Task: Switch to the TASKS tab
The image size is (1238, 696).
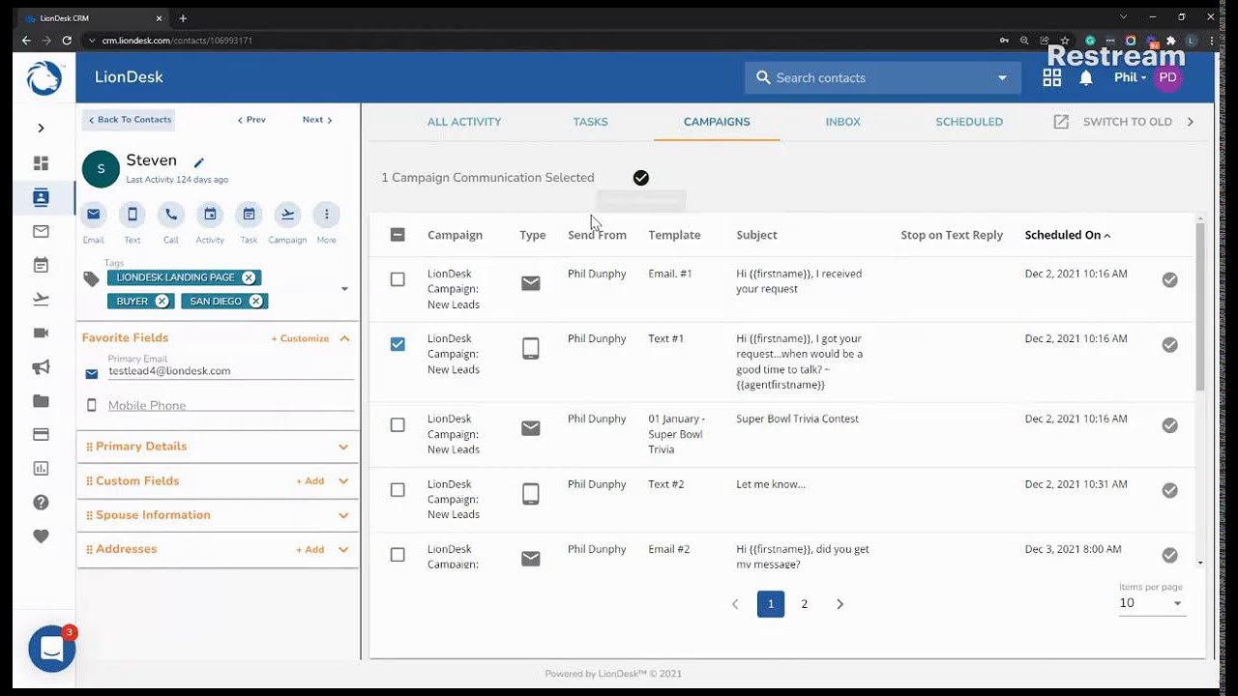Action: tap(590, 122)
